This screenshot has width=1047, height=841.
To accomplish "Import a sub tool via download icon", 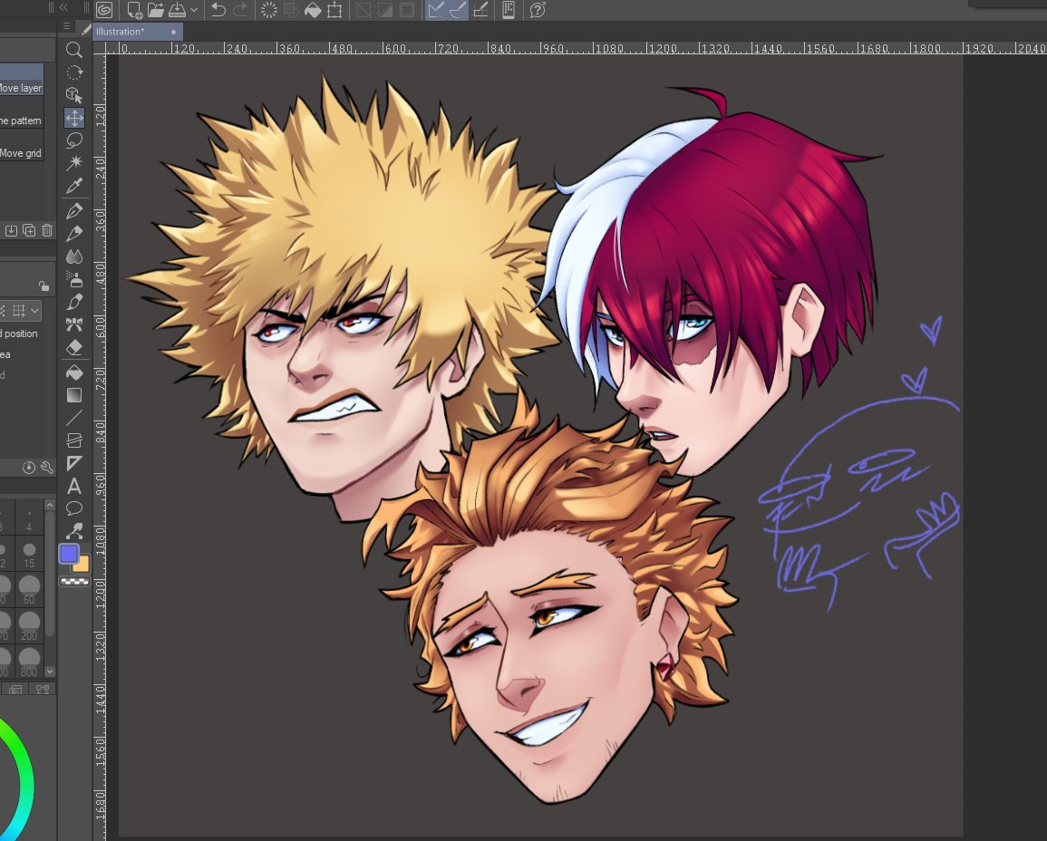I will point(12,230).
